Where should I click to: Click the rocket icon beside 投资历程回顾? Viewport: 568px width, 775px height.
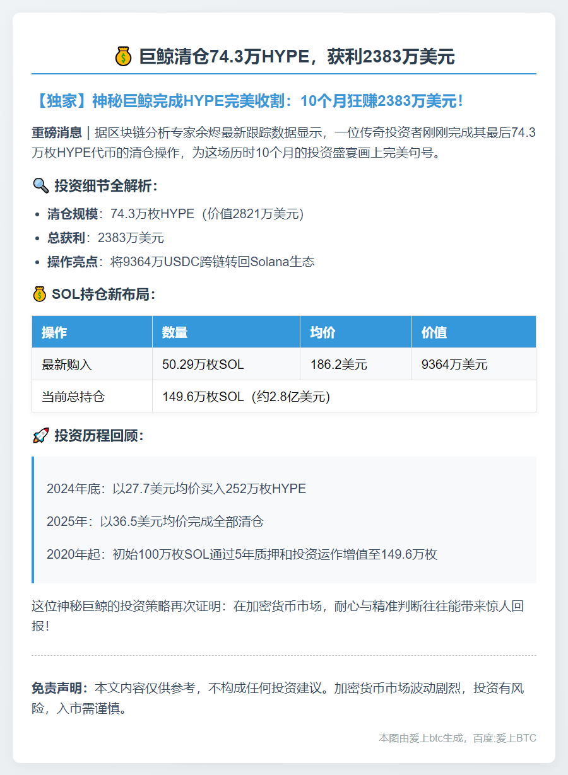coord(40,435)
